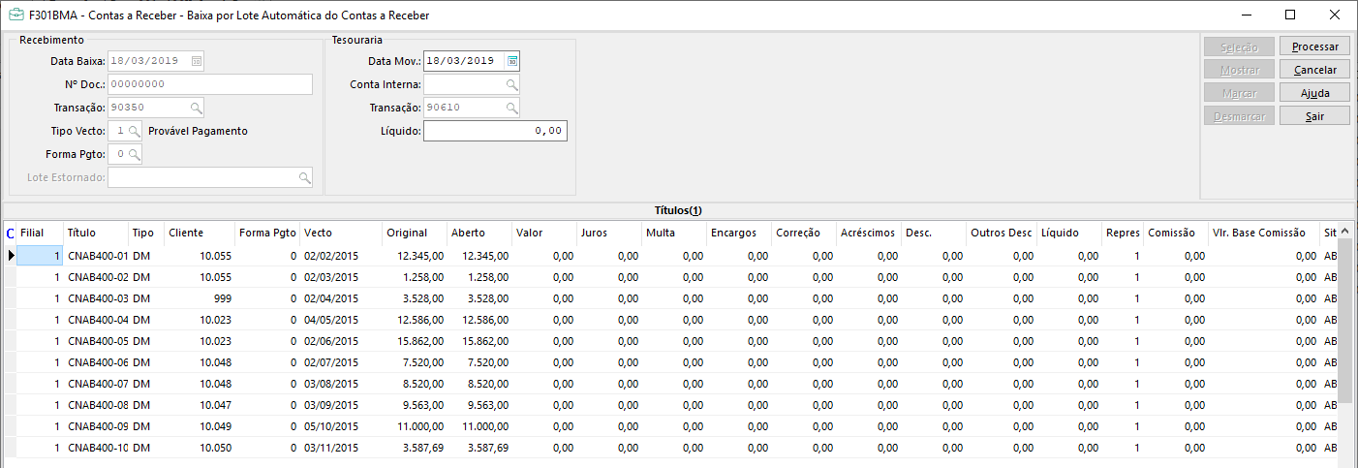Click the Título column header
Screen dimensions: 1358x468
coord(96,233)
